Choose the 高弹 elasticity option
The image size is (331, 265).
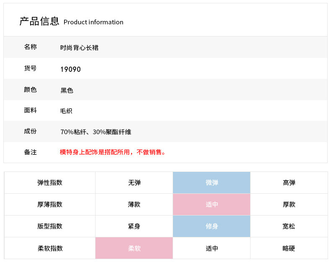point(289,183)
